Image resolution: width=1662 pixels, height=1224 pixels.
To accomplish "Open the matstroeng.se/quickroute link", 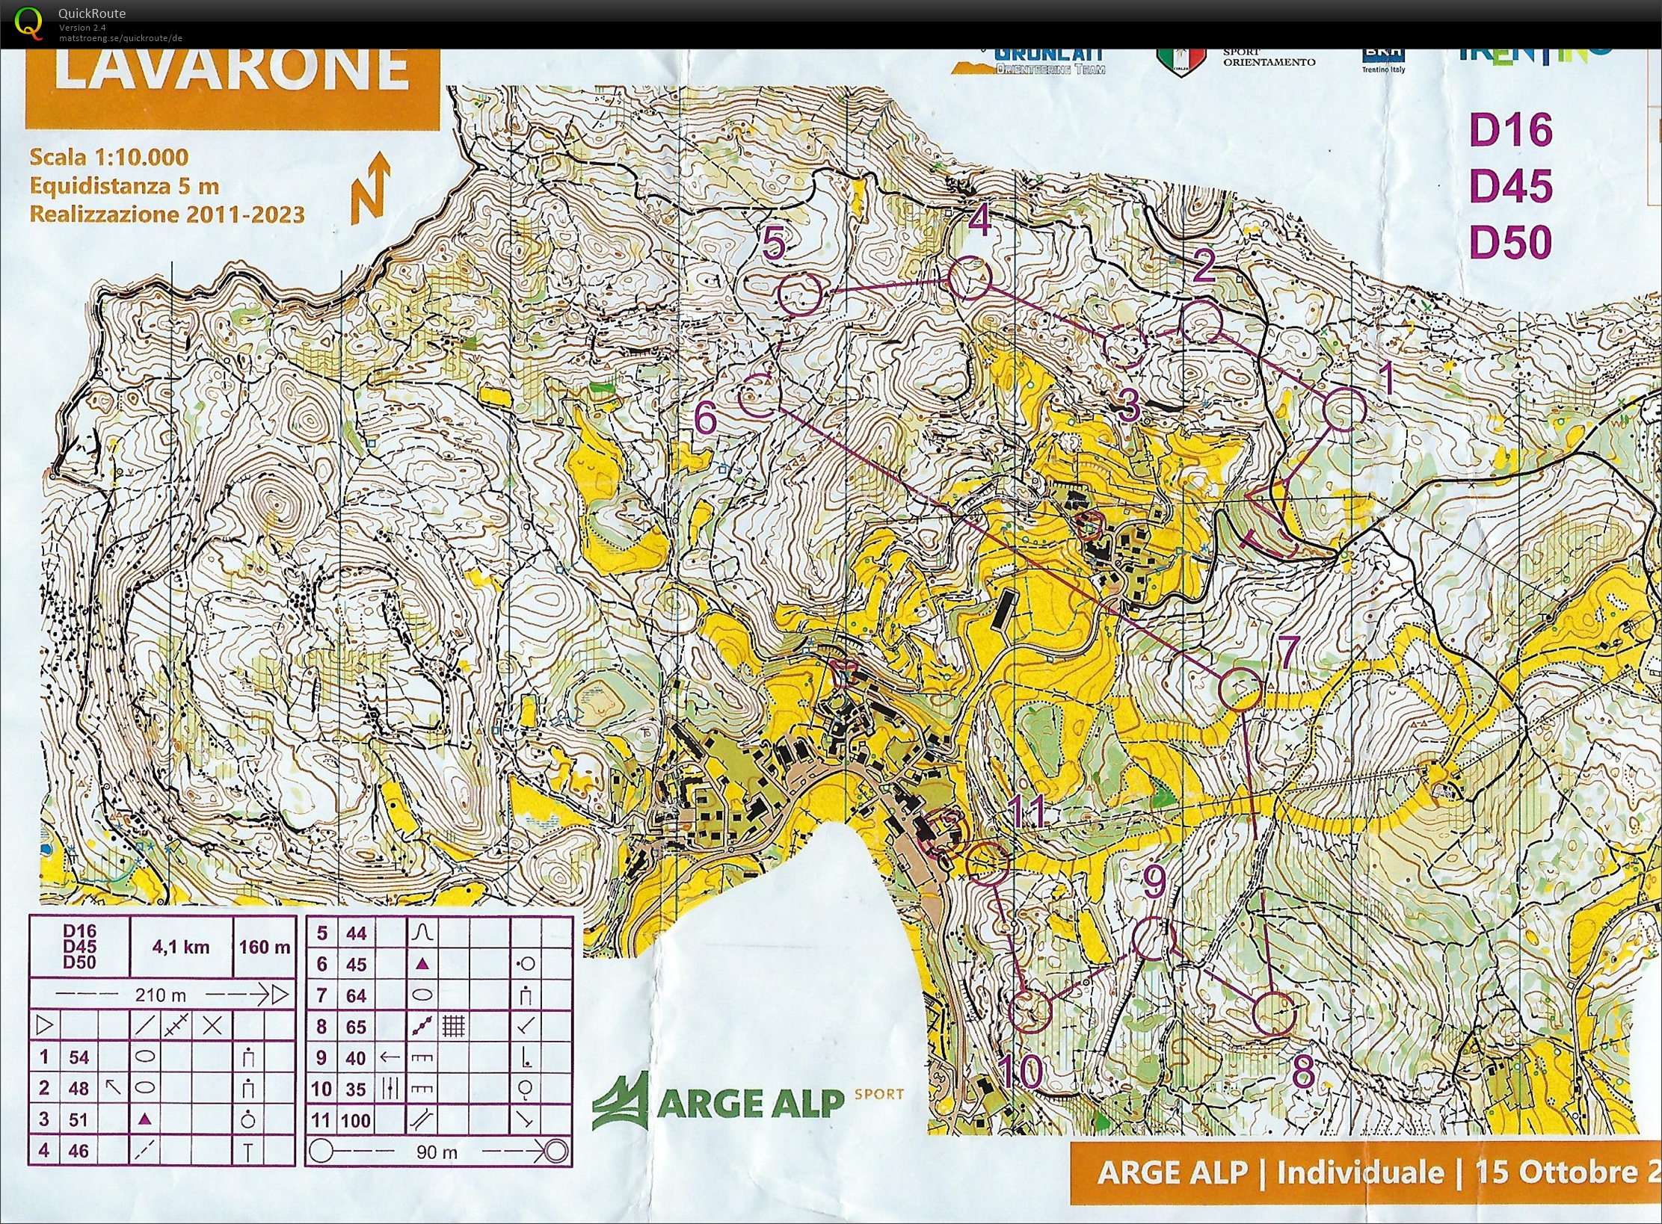I will tap(120, 38).
